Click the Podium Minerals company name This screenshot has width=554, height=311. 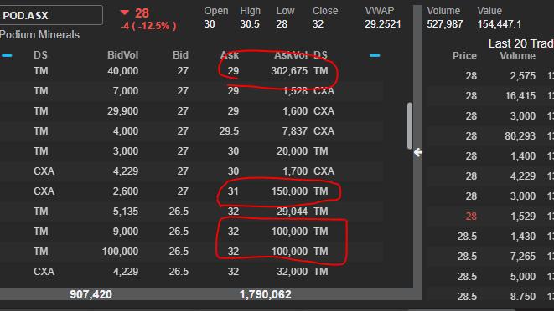[x=39, y=34]
